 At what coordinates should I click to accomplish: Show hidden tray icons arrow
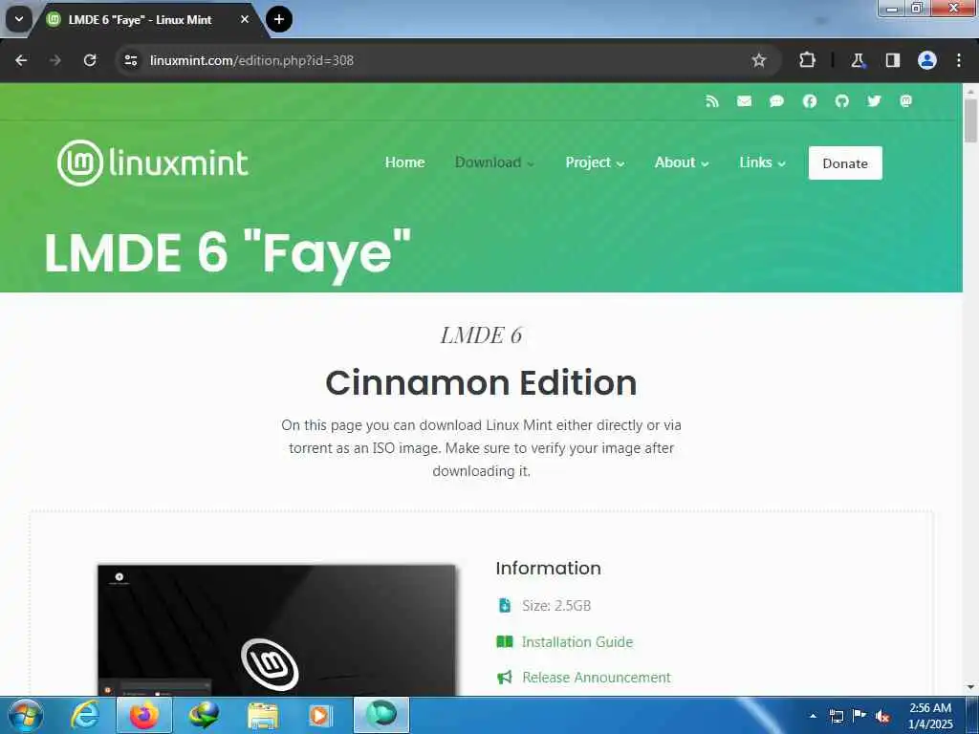pos(813,717)
